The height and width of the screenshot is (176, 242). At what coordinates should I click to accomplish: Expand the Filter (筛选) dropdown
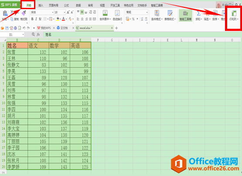click(x=210, y=19)
